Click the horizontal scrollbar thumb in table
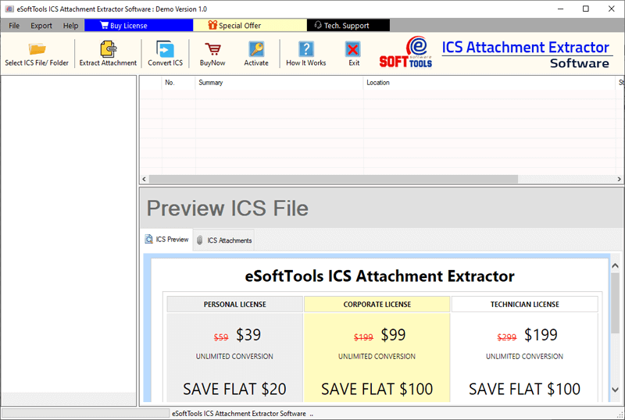 [334, 180]
